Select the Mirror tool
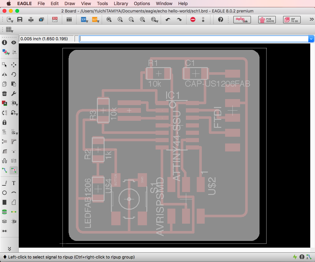The width and height of the screenshot is (315, 262). pyautogui.click(x=4, y=74)
